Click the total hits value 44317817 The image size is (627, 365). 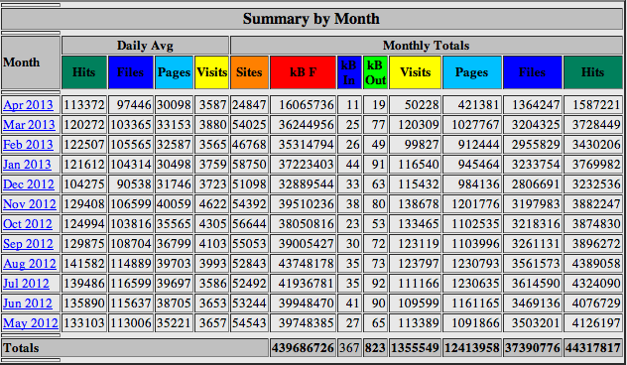(x=592, y=348)
